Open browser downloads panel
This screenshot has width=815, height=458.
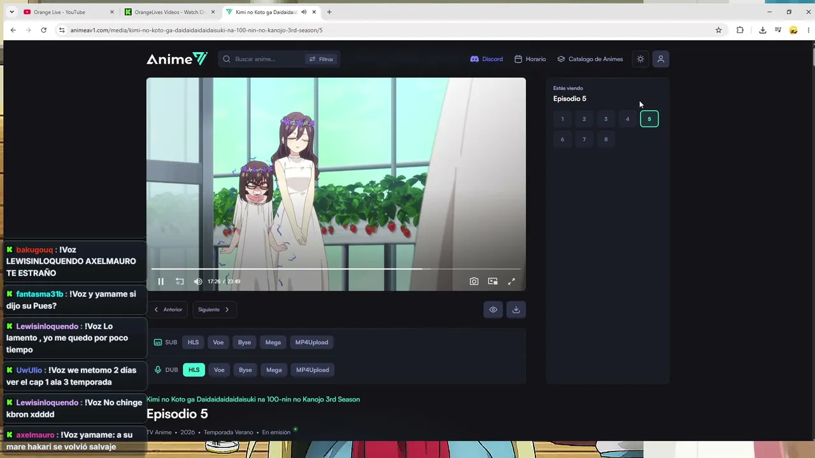(x=762, y=30)
